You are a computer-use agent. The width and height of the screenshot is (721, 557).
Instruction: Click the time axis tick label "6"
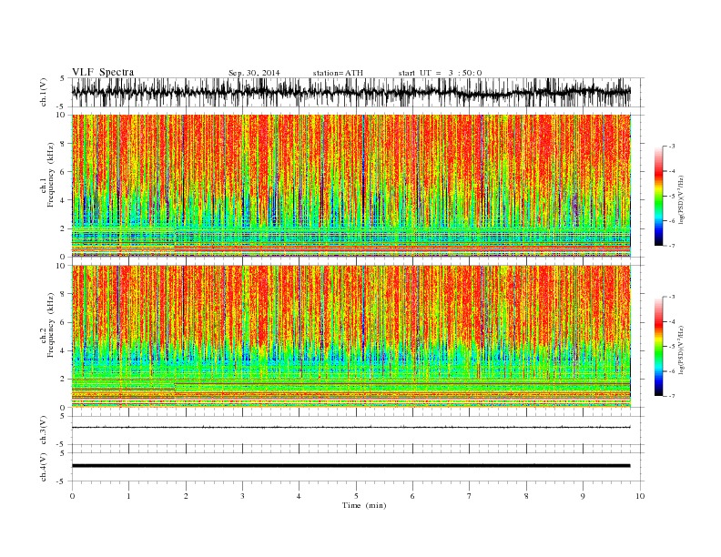point(413,496)
